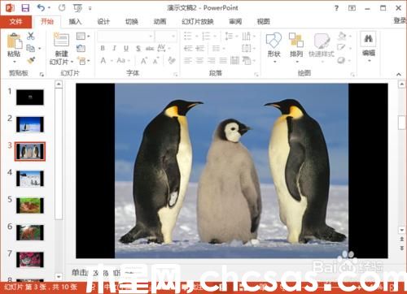This screenshot has height=294, width=407.
Task: Toggle Italic formatting
Action: point(114,48)
